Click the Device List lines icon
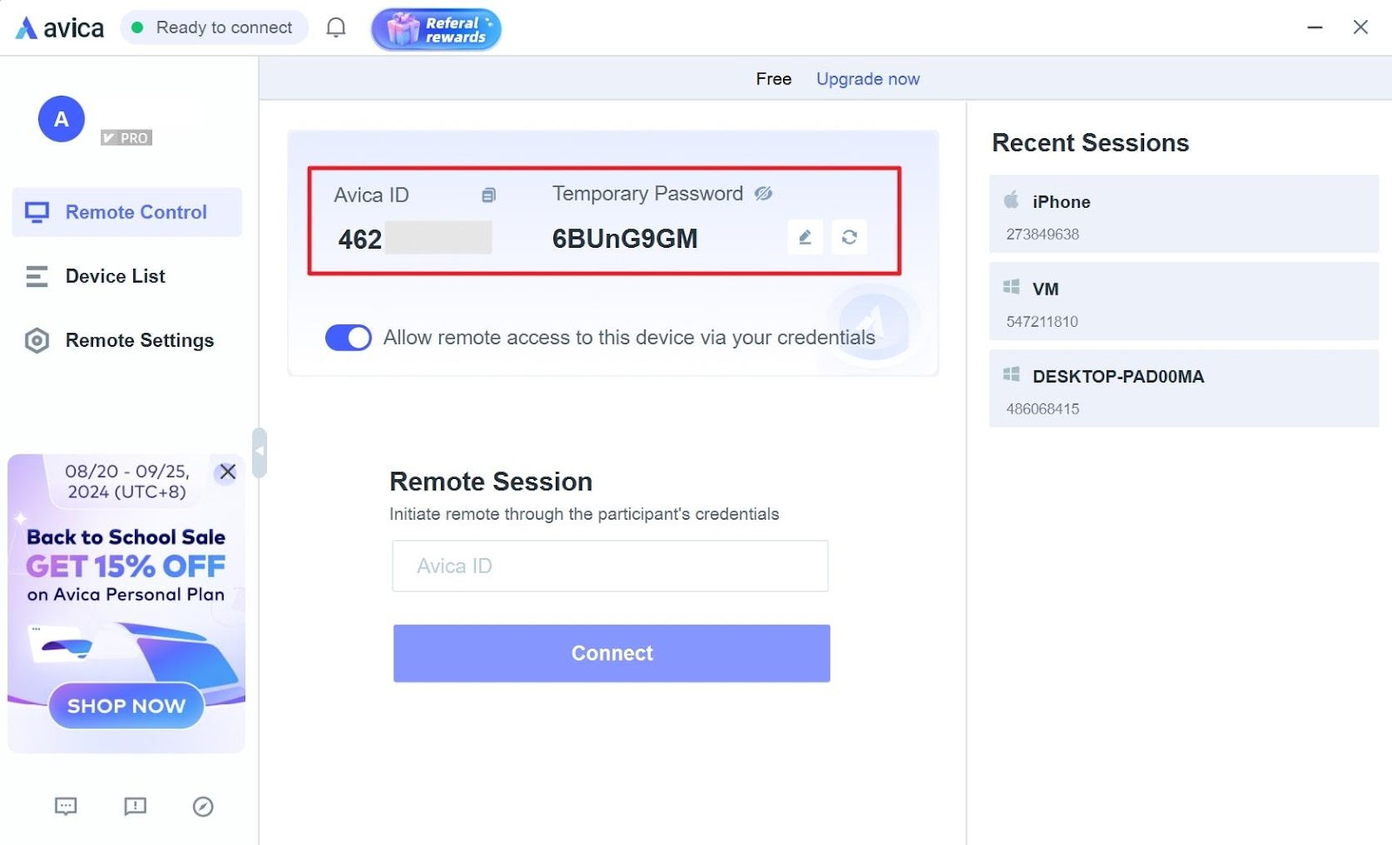 coord(37,276)
